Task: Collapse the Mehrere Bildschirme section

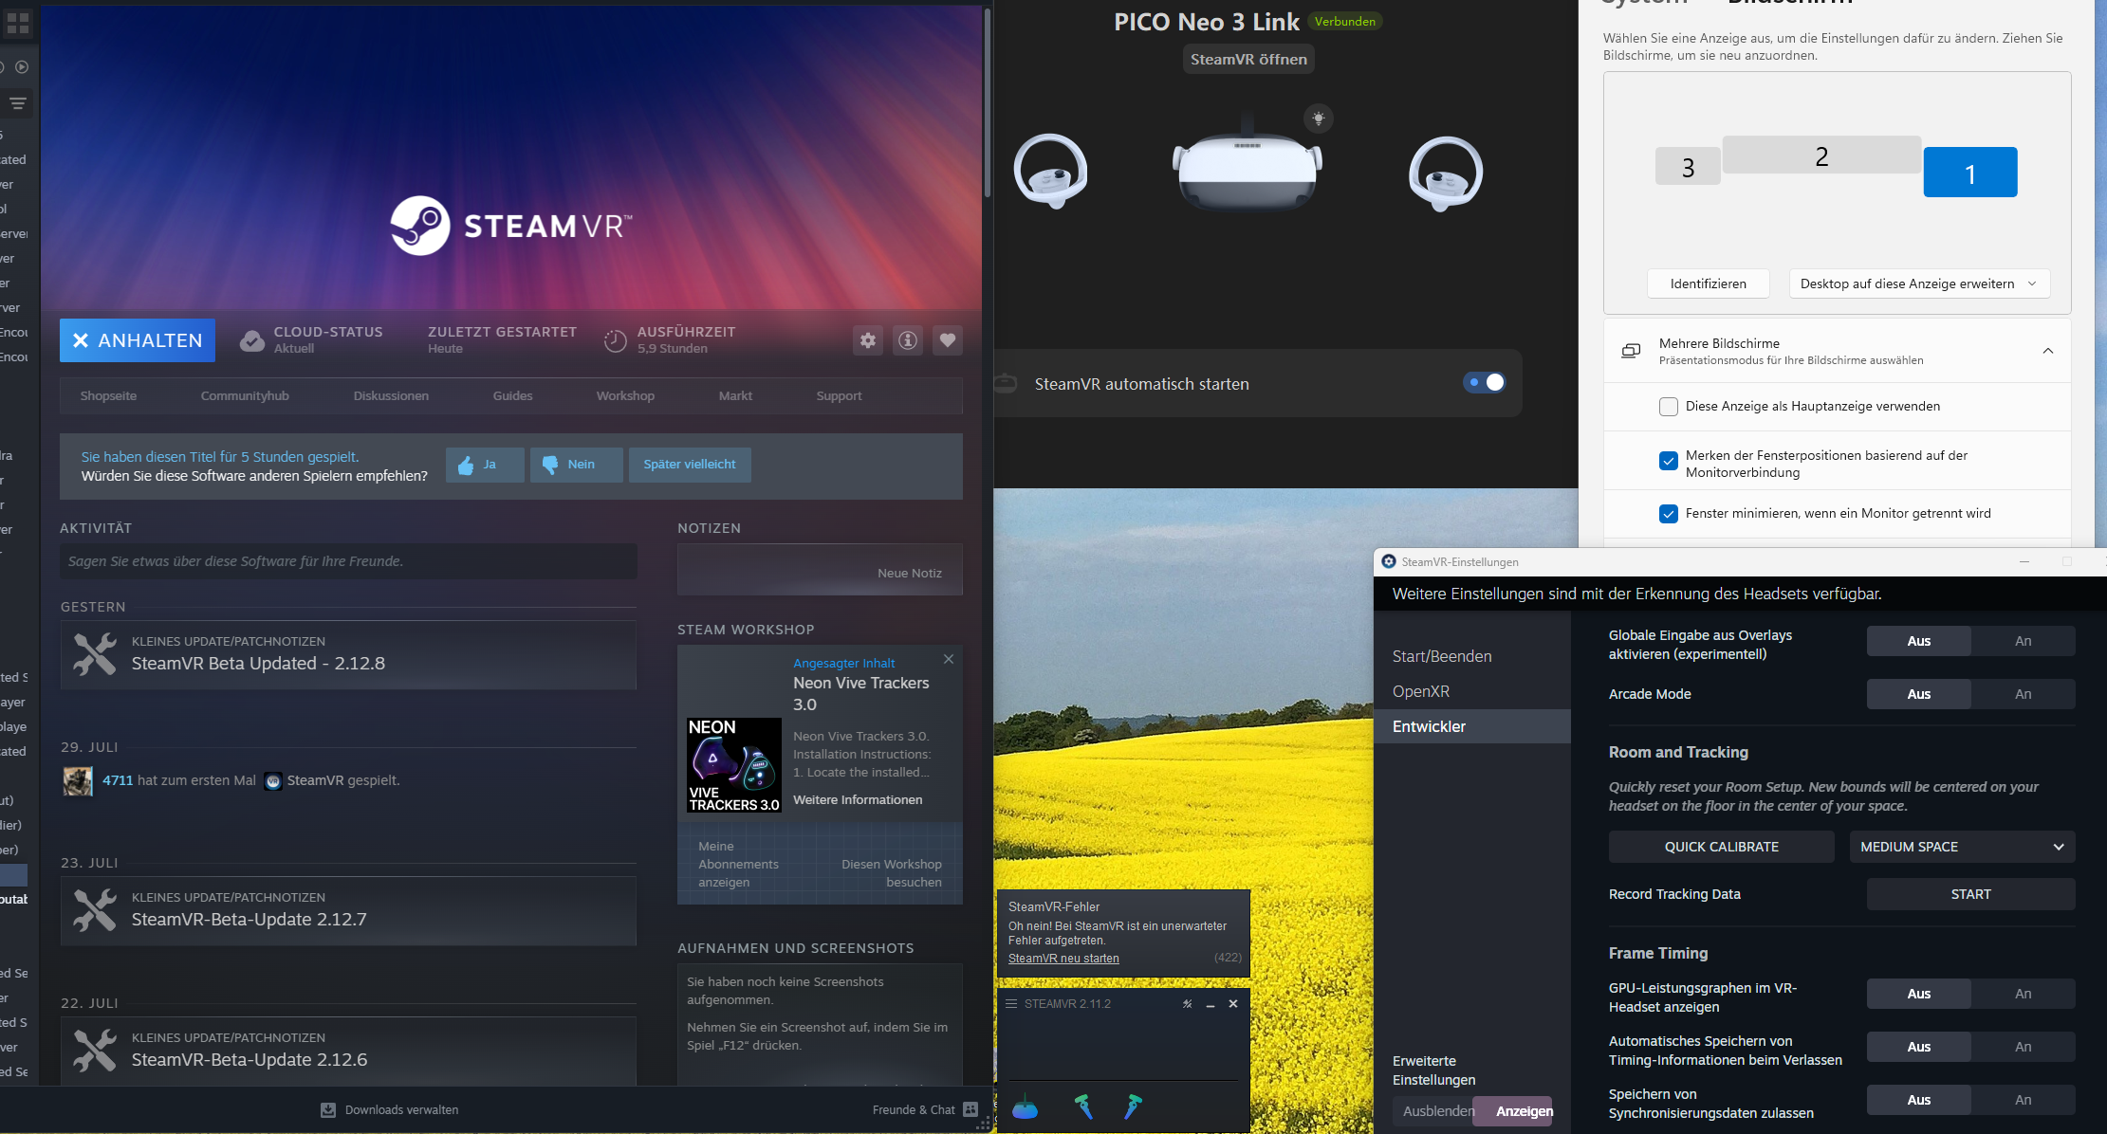Action: coord(2047,351)
